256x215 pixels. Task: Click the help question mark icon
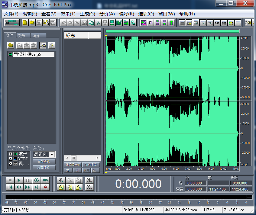(52, 45)
